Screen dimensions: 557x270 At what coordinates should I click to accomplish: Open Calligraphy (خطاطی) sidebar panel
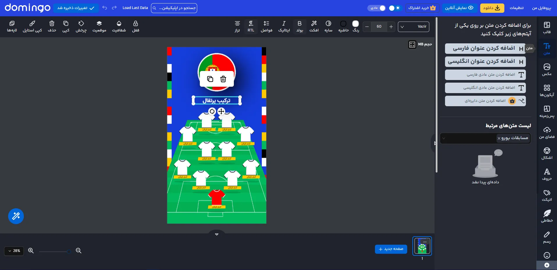[x=547, y=216]
